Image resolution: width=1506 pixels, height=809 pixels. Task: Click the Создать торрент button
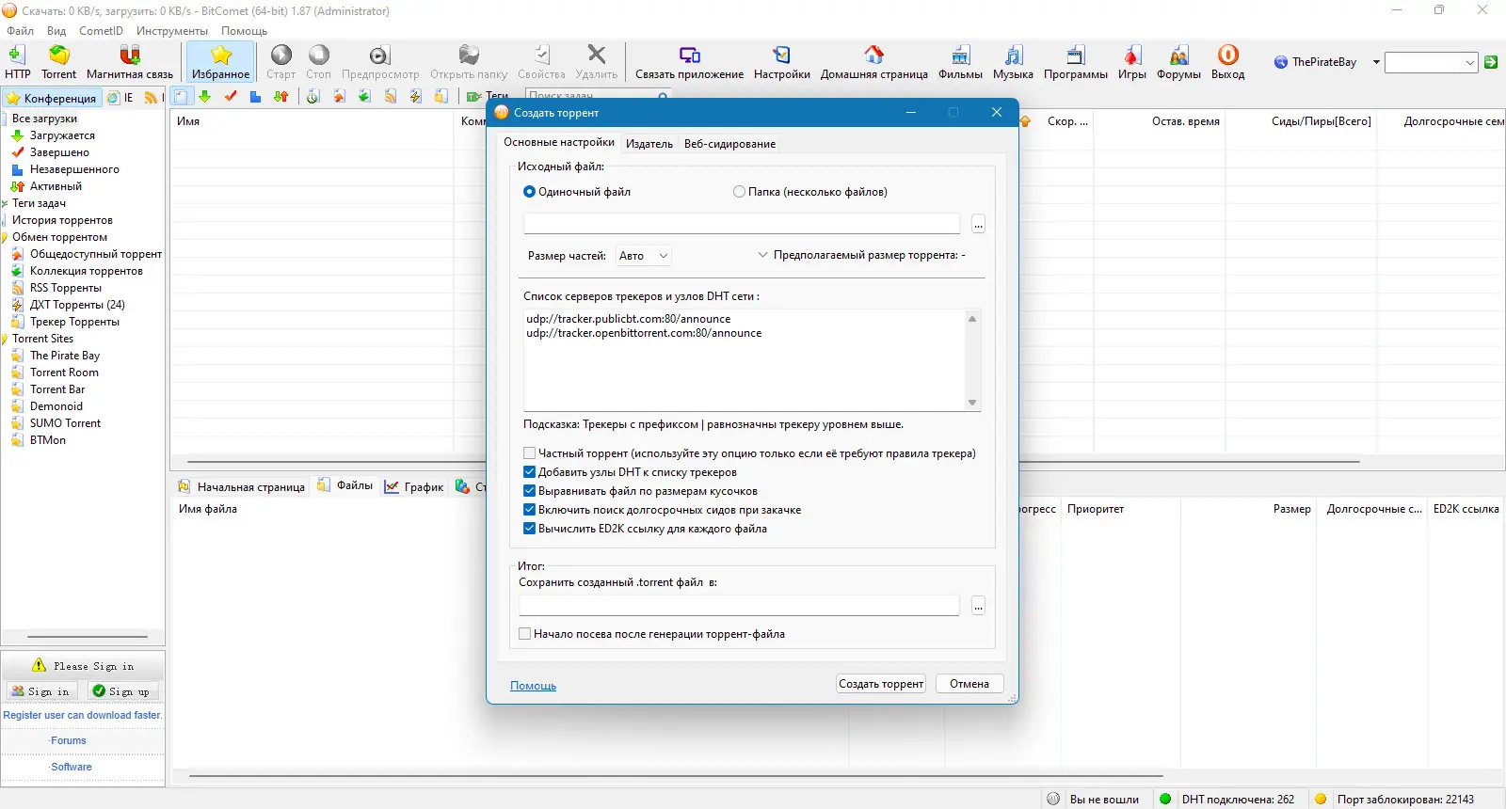[x=881, y=684]
